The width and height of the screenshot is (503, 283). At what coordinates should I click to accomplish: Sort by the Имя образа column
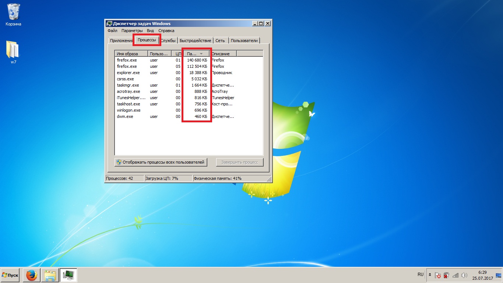131,54
